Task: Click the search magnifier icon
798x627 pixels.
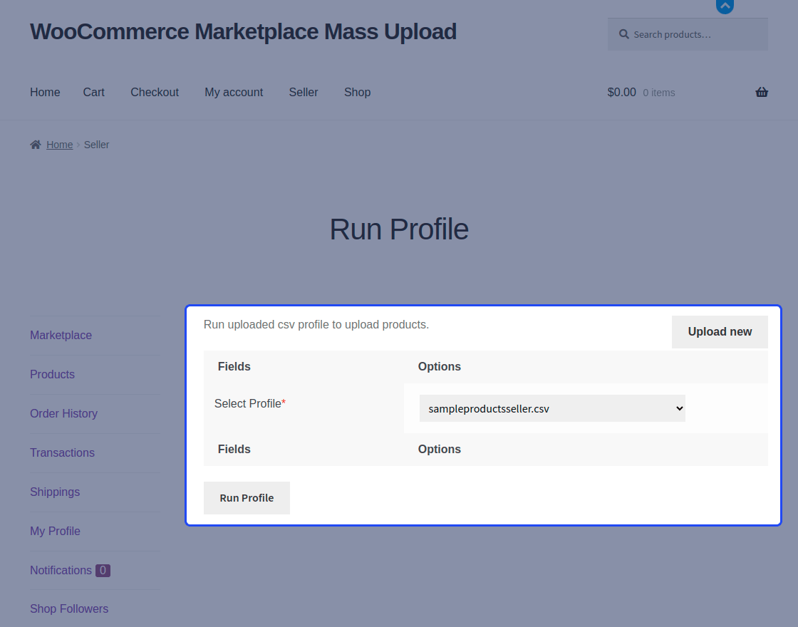Action: [x=623, y=33]
